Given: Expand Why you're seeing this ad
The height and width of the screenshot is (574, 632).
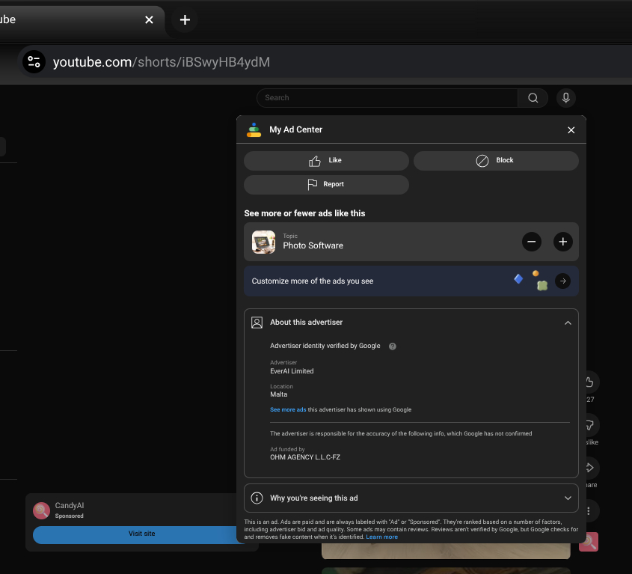Looking at the screenshot, I should point(568,498).
